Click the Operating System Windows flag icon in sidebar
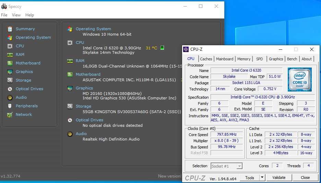The height and width of the screenshot is (183, 321). [x=10, y=38]
